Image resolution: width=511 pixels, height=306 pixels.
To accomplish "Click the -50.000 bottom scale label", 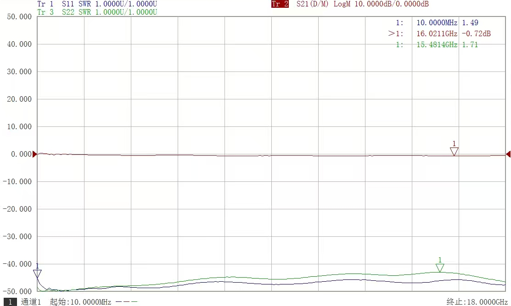I will coord(17,291).
